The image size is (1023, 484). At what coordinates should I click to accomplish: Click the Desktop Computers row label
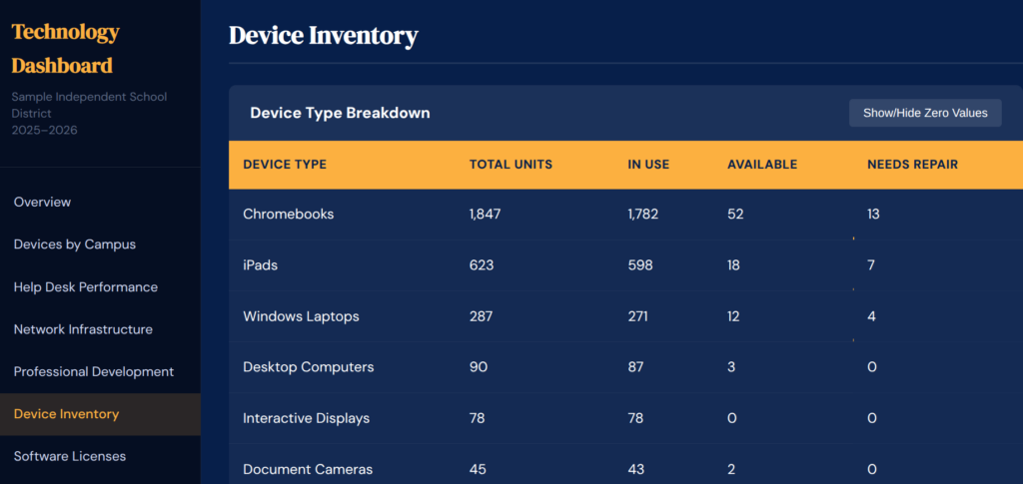click(309, 367)
